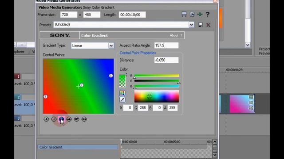Screen dimensions: 284x159
Task: Select next control point arrow button
Action: click(x=69, y=119)
